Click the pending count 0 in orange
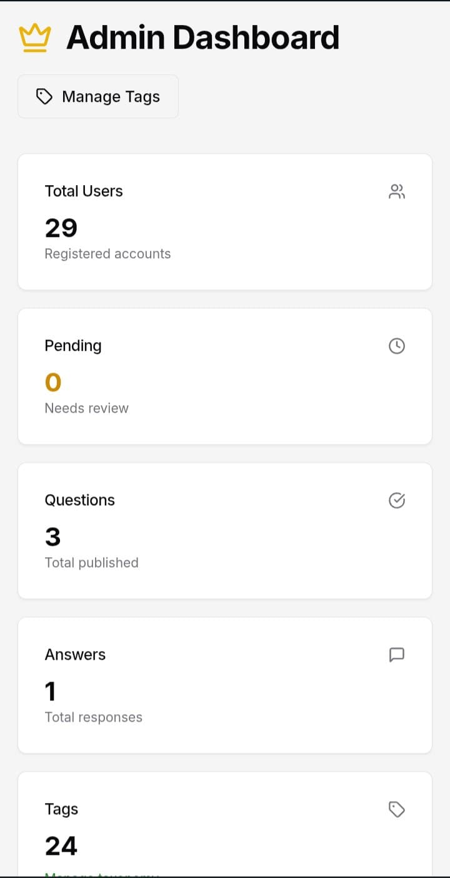Image resolution: width=450 pixels, height=878 pixels. click(x=53, y=382)
